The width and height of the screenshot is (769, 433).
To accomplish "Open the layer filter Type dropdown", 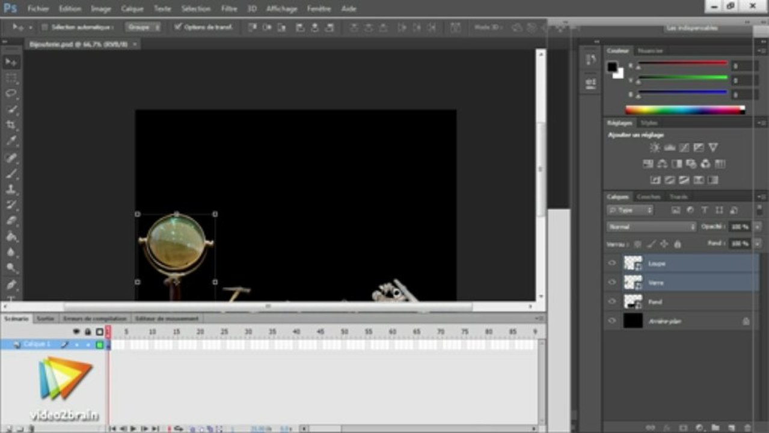I will point(630,210).
